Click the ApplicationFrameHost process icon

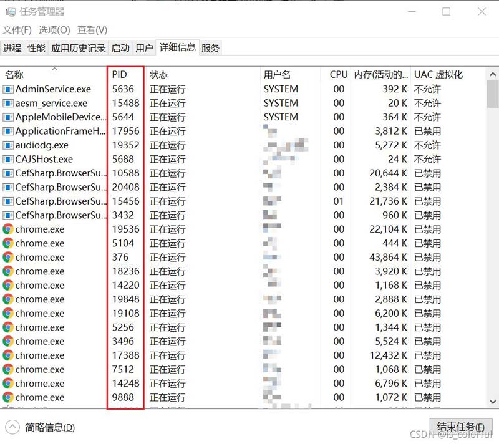[x=8, y=131]
